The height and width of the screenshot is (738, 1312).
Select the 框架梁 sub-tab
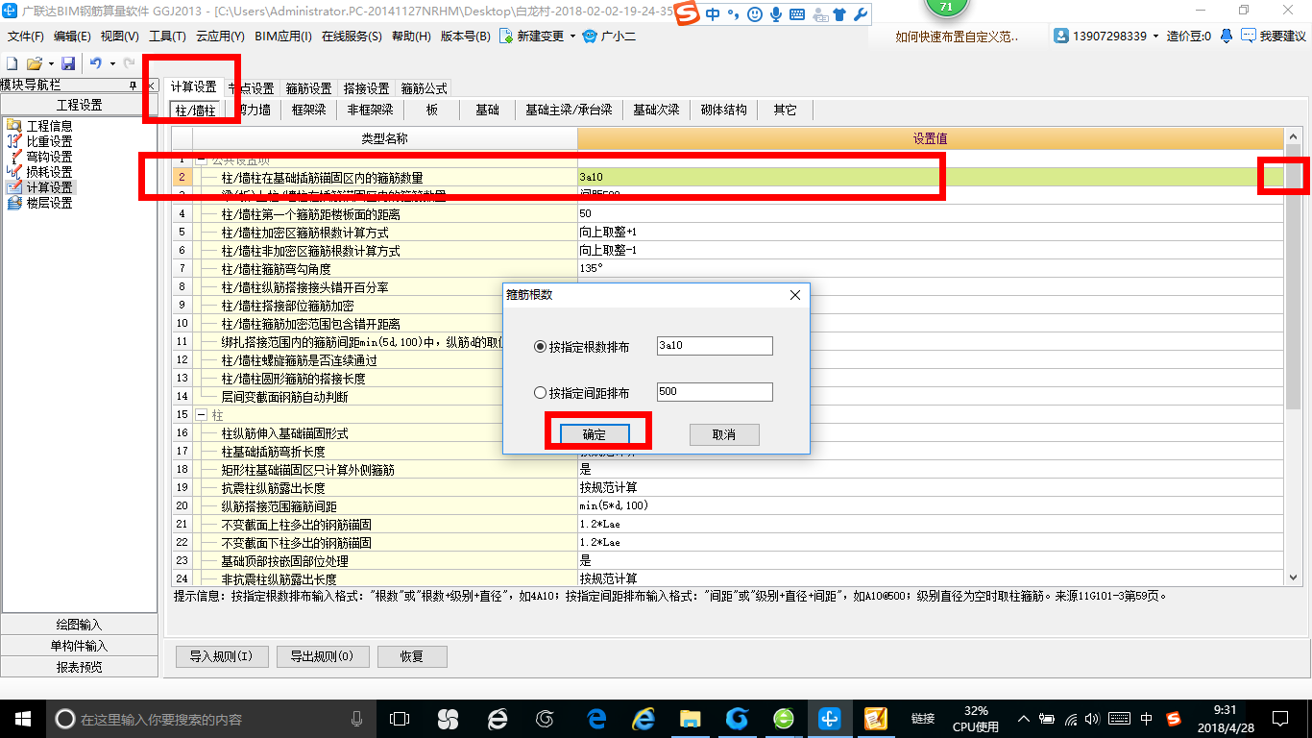(309, 110)
